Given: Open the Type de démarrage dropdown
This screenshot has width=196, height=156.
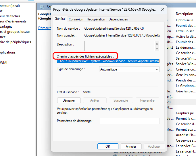Looking at the screenshot, I should pyautogui.click(x=129, y=69).
